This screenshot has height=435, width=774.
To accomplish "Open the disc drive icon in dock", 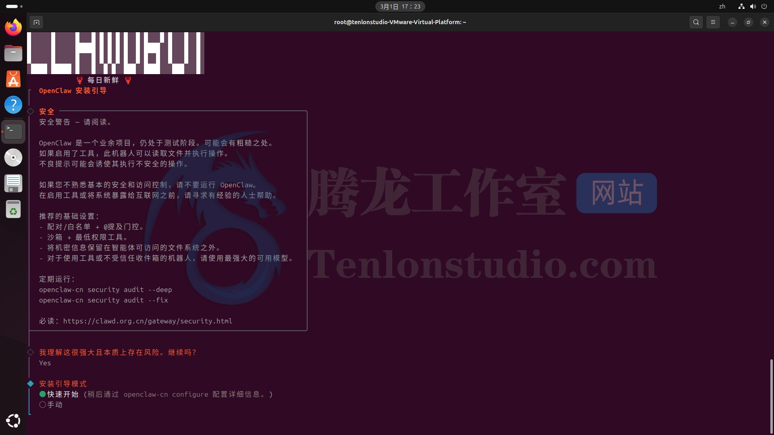I will (13, 157).
